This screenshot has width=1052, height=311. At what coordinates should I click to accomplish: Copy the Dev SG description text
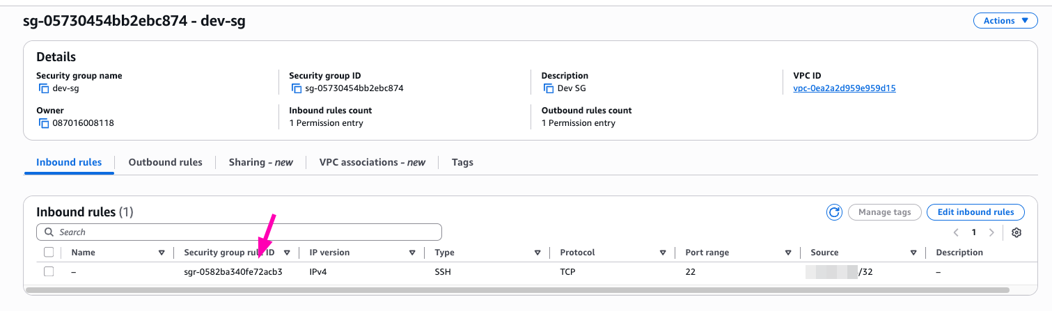(x=549, y=88)
